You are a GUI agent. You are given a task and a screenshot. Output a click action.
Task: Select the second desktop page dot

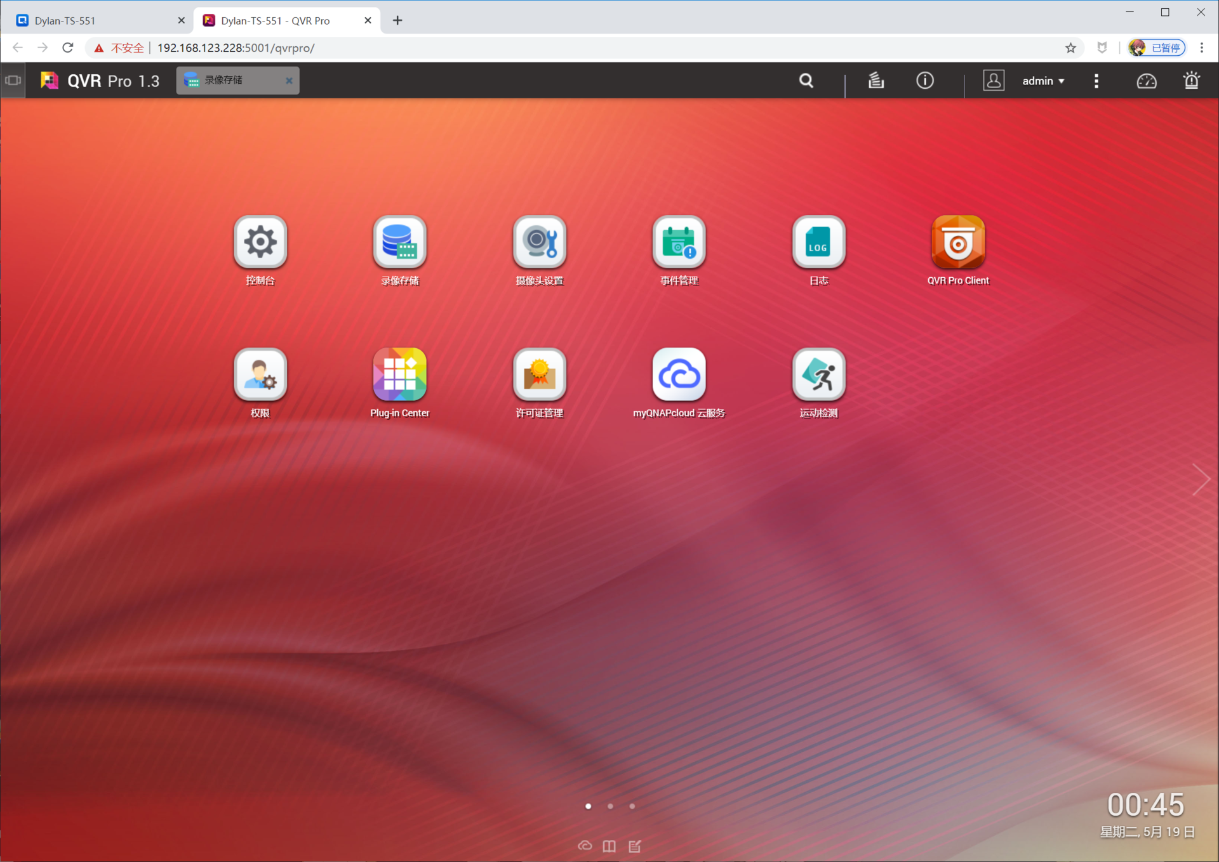click(610, 806)
